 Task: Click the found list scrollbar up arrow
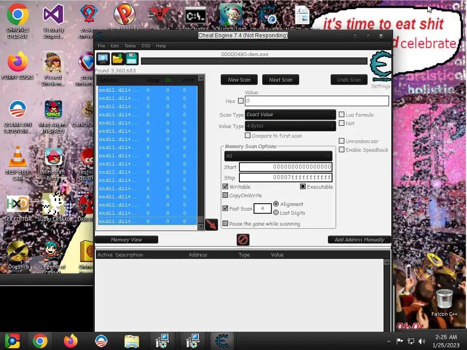pyautogui.click(x=201, y=78)
